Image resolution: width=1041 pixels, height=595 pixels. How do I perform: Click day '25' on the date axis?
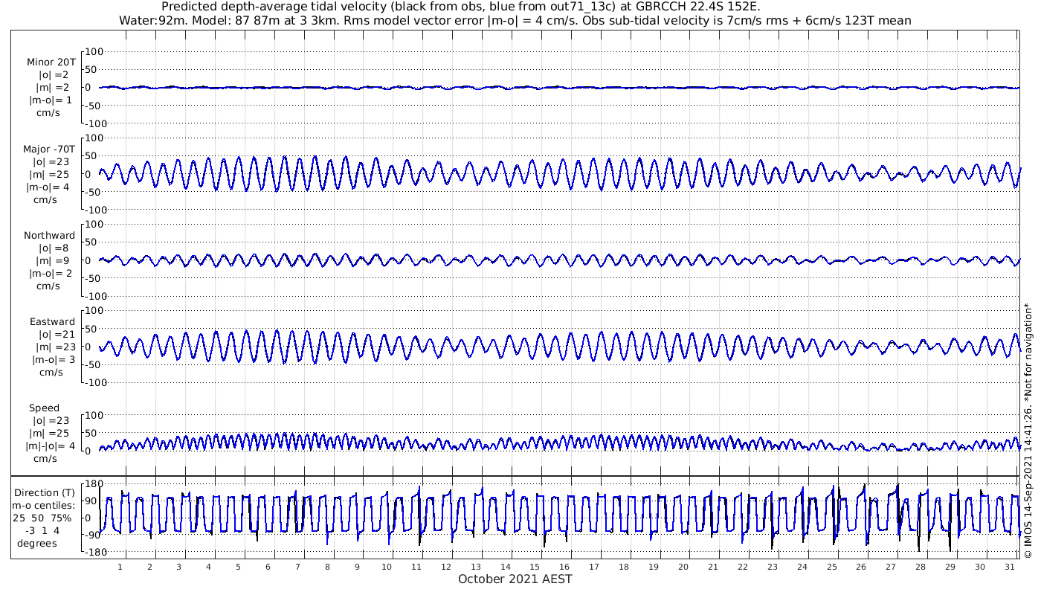[831, 567]
